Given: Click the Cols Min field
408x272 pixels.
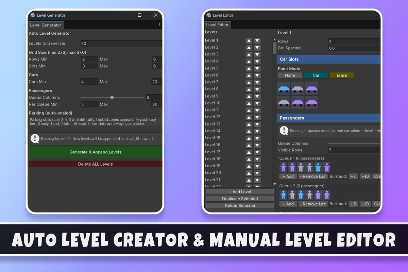Looking at the screenshot, I should click(89, 66).
